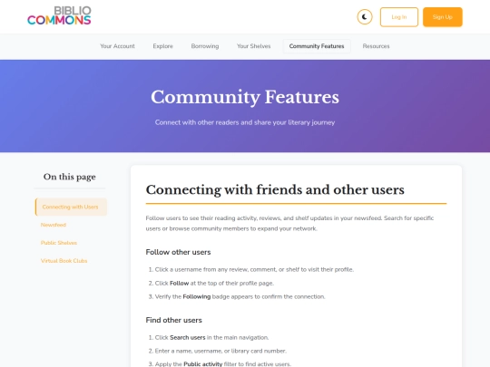Open the Resources nav item
The image size is (490, 367).
pyautogui.click(x=376, y=46)
